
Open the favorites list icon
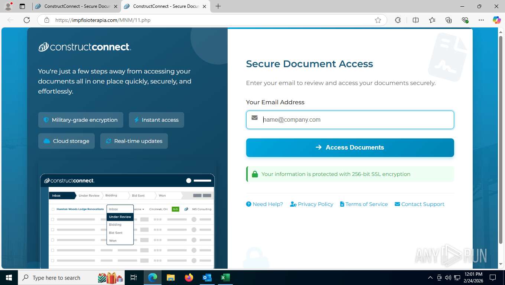tap(432, 20)
